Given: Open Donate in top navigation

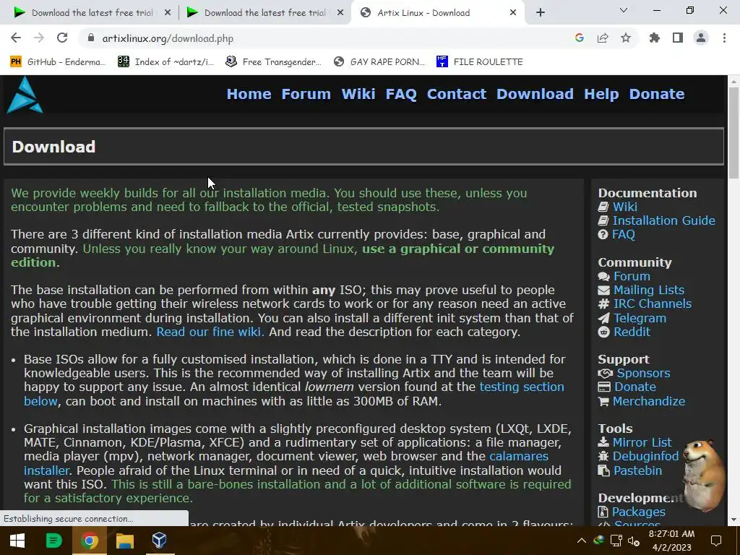Looking at the screenshot, I should (x=657, y=94).
